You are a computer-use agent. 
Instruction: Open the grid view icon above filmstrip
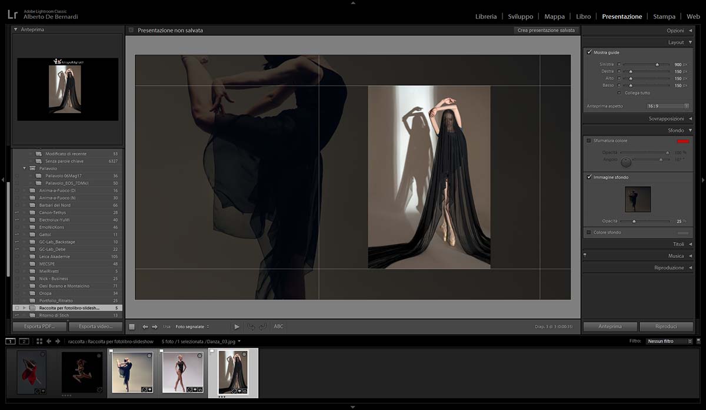tap(39, 341)
